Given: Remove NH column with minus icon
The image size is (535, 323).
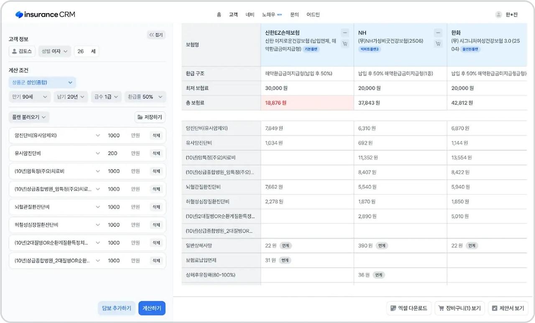Looking at the screenshot, I should [x=438, y=33].
